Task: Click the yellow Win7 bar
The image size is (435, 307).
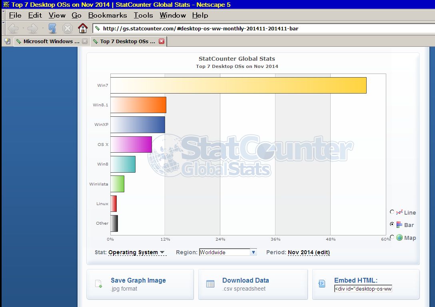Action: point(238,86)
